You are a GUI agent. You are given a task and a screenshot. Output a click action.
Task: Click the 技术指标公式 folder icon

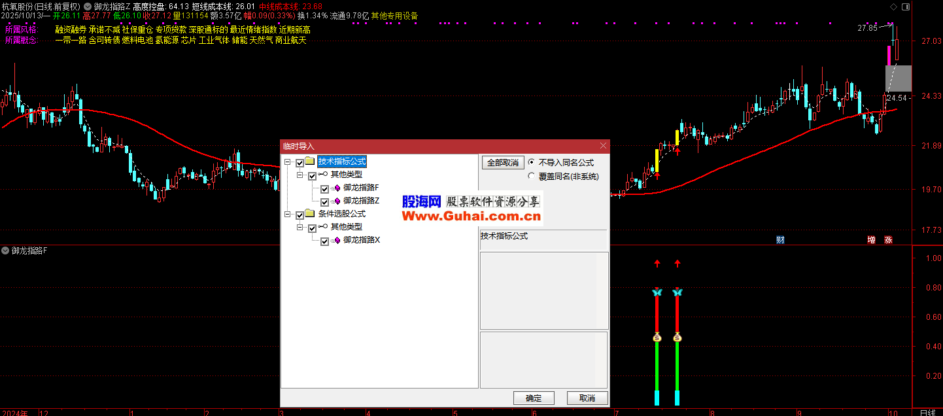[x=310, y=162]
